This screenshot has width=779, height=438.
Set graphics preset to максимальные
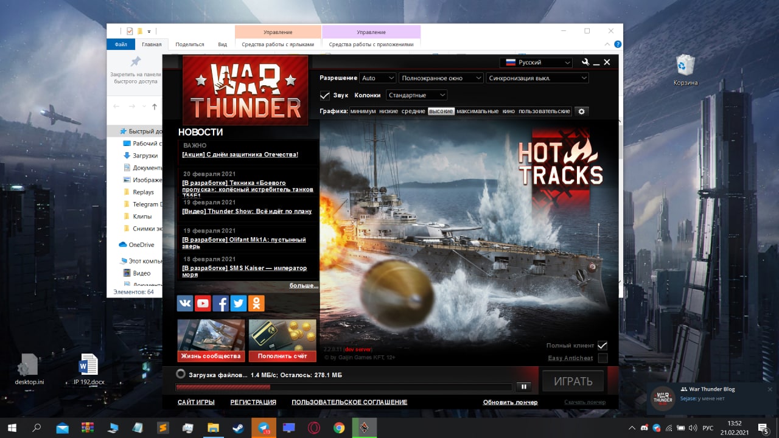coord(477,111)
